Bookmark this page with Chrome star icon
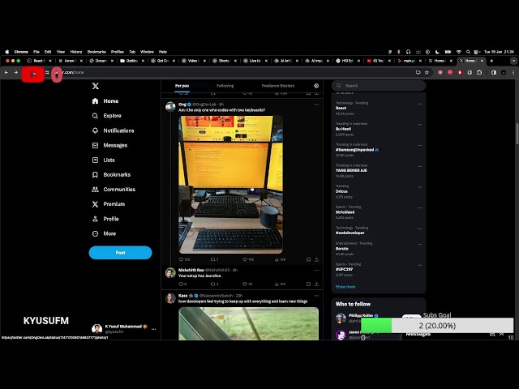Image resolution: width=519 pixels, height=389 pixels. tap(427, 72)
